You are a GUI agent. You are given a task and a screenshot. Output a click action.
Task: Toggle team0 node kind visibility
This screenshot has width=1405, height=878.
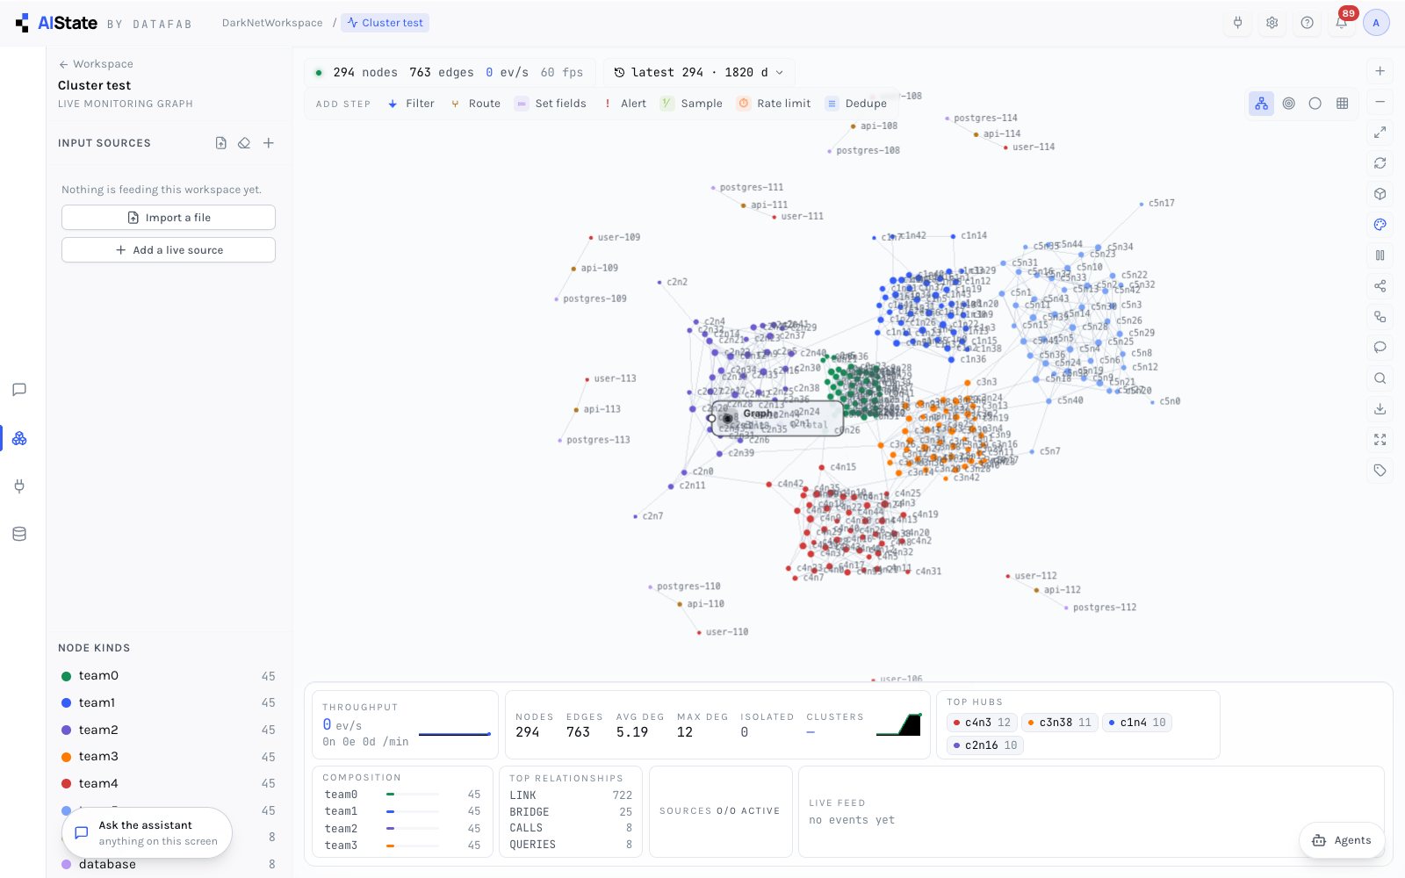[x=168, y=676]
